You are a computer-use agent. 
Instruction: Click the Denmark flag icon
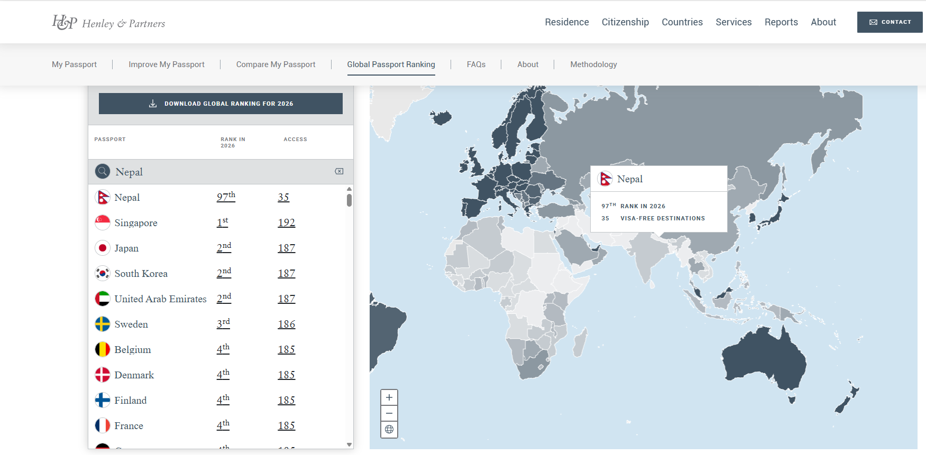coord(103,375)
